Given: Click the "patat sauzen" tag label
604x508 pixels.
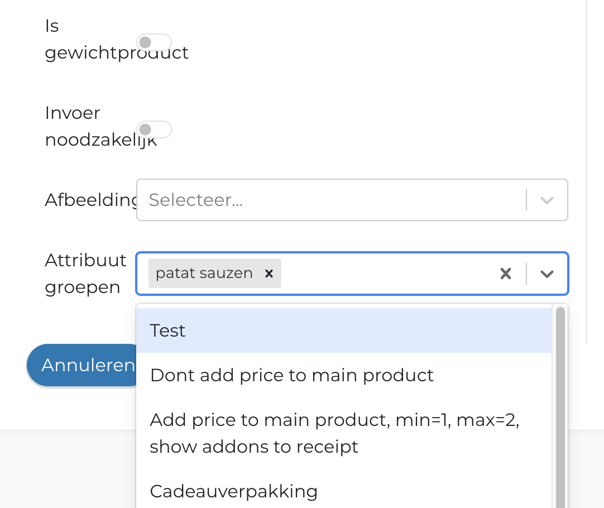Looking at the screenshot, I should 203,273.
